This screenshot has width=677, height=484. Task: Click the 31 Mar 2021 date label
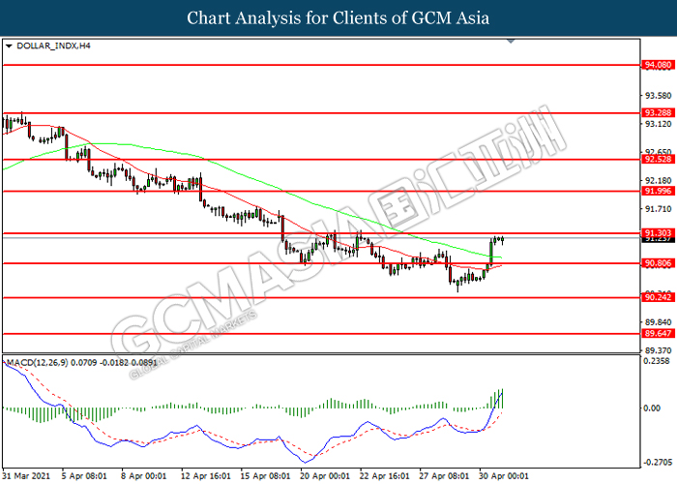(26, 476)
